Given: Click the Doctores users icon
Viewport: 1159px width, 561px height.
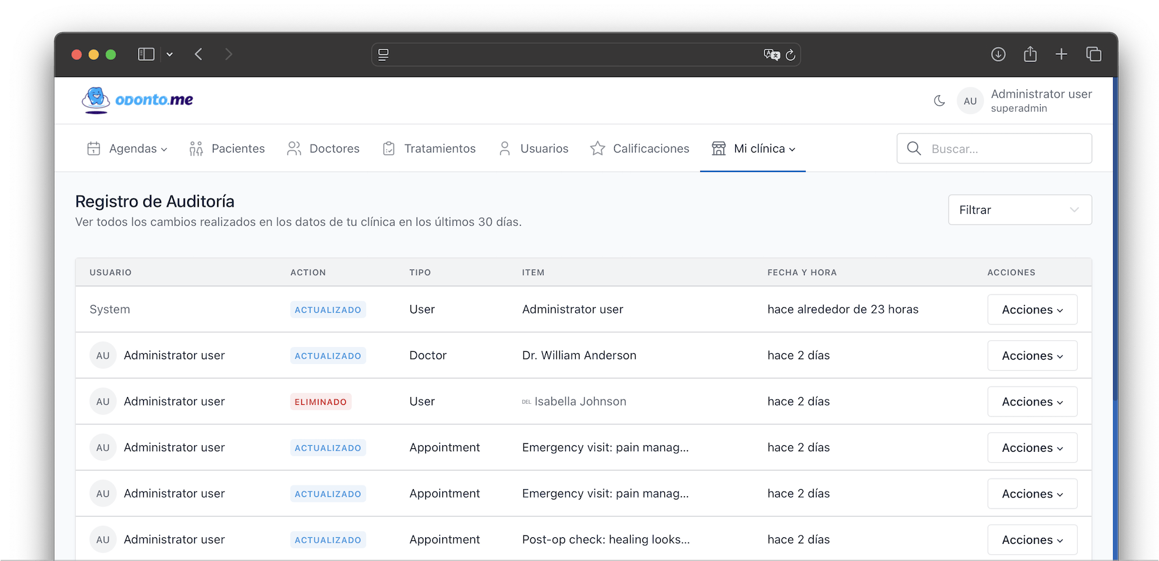Looking at the screenshot, I should coord(294,149).
